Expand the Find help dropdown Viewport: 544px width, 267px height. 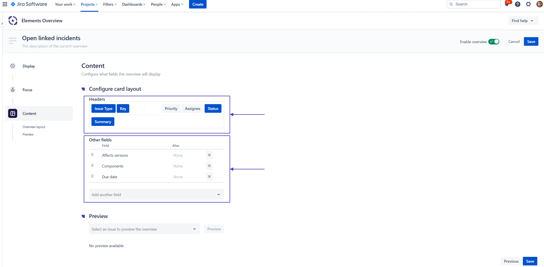(x=522, y=21)
